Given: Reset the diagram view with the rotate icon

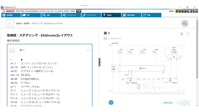Looking at the screenshot, I should pos(178,103).
